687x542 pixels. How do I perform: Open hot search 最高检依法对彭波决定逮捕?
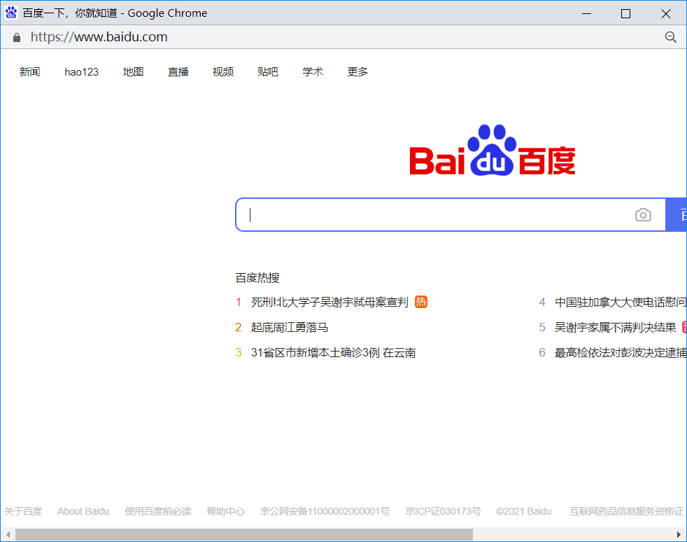click(x=621, y=352)
